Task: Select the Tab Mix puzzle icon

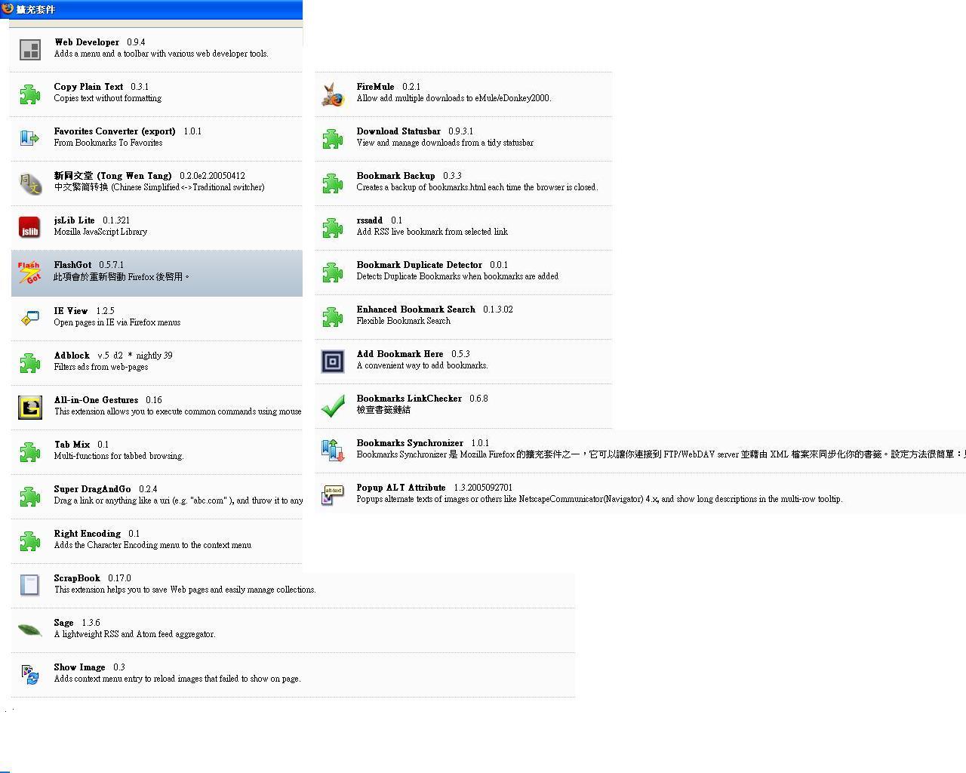Action: coord(30,451)
